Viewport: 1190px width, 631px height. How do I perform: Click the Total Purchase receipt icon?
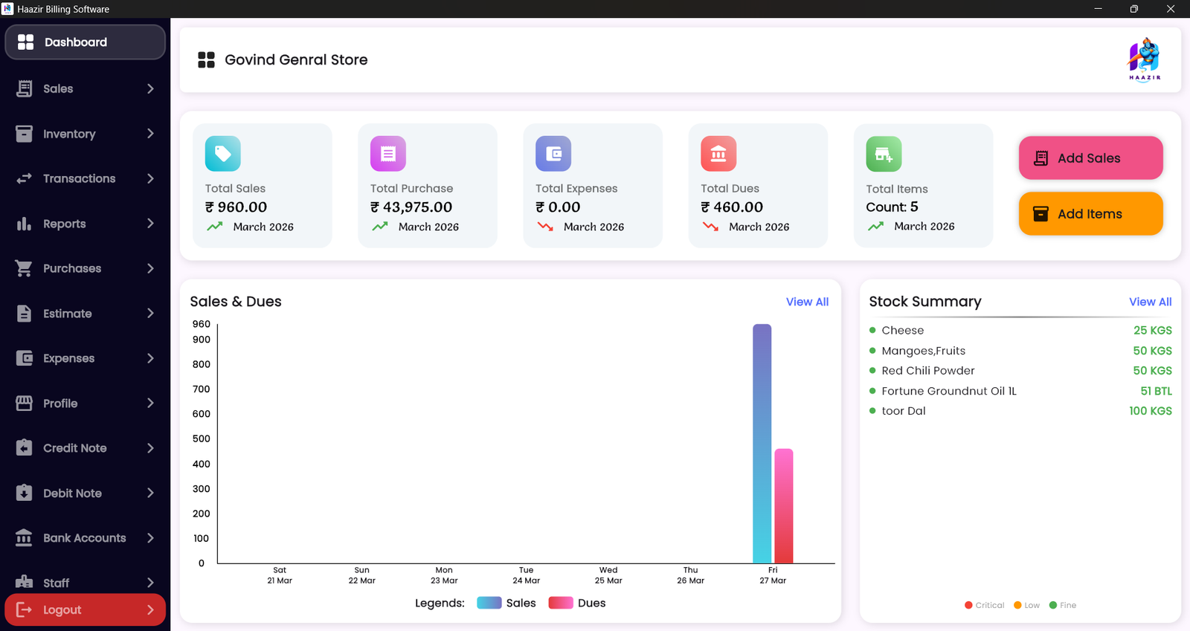[387, 154]
